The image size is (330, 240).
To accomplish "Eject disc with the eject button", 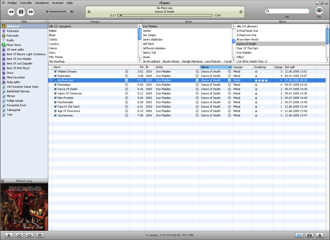I will tap(320, 235).
